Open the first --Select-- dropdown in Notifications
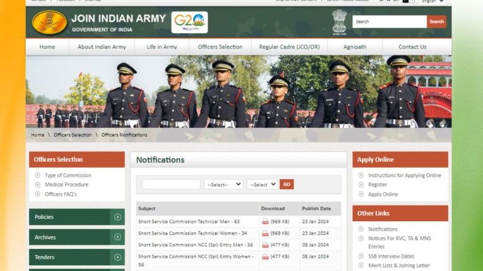The width and height of the screenshot is (483, 271). pyautogui.click(x=224, y=185)
